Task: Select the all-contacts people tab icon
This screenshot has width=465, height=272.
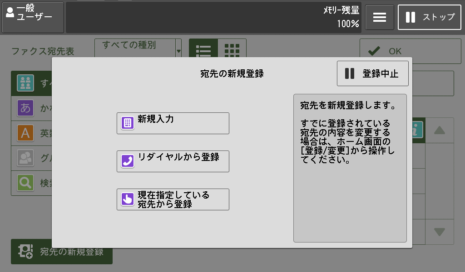Action: pos(25,83)
